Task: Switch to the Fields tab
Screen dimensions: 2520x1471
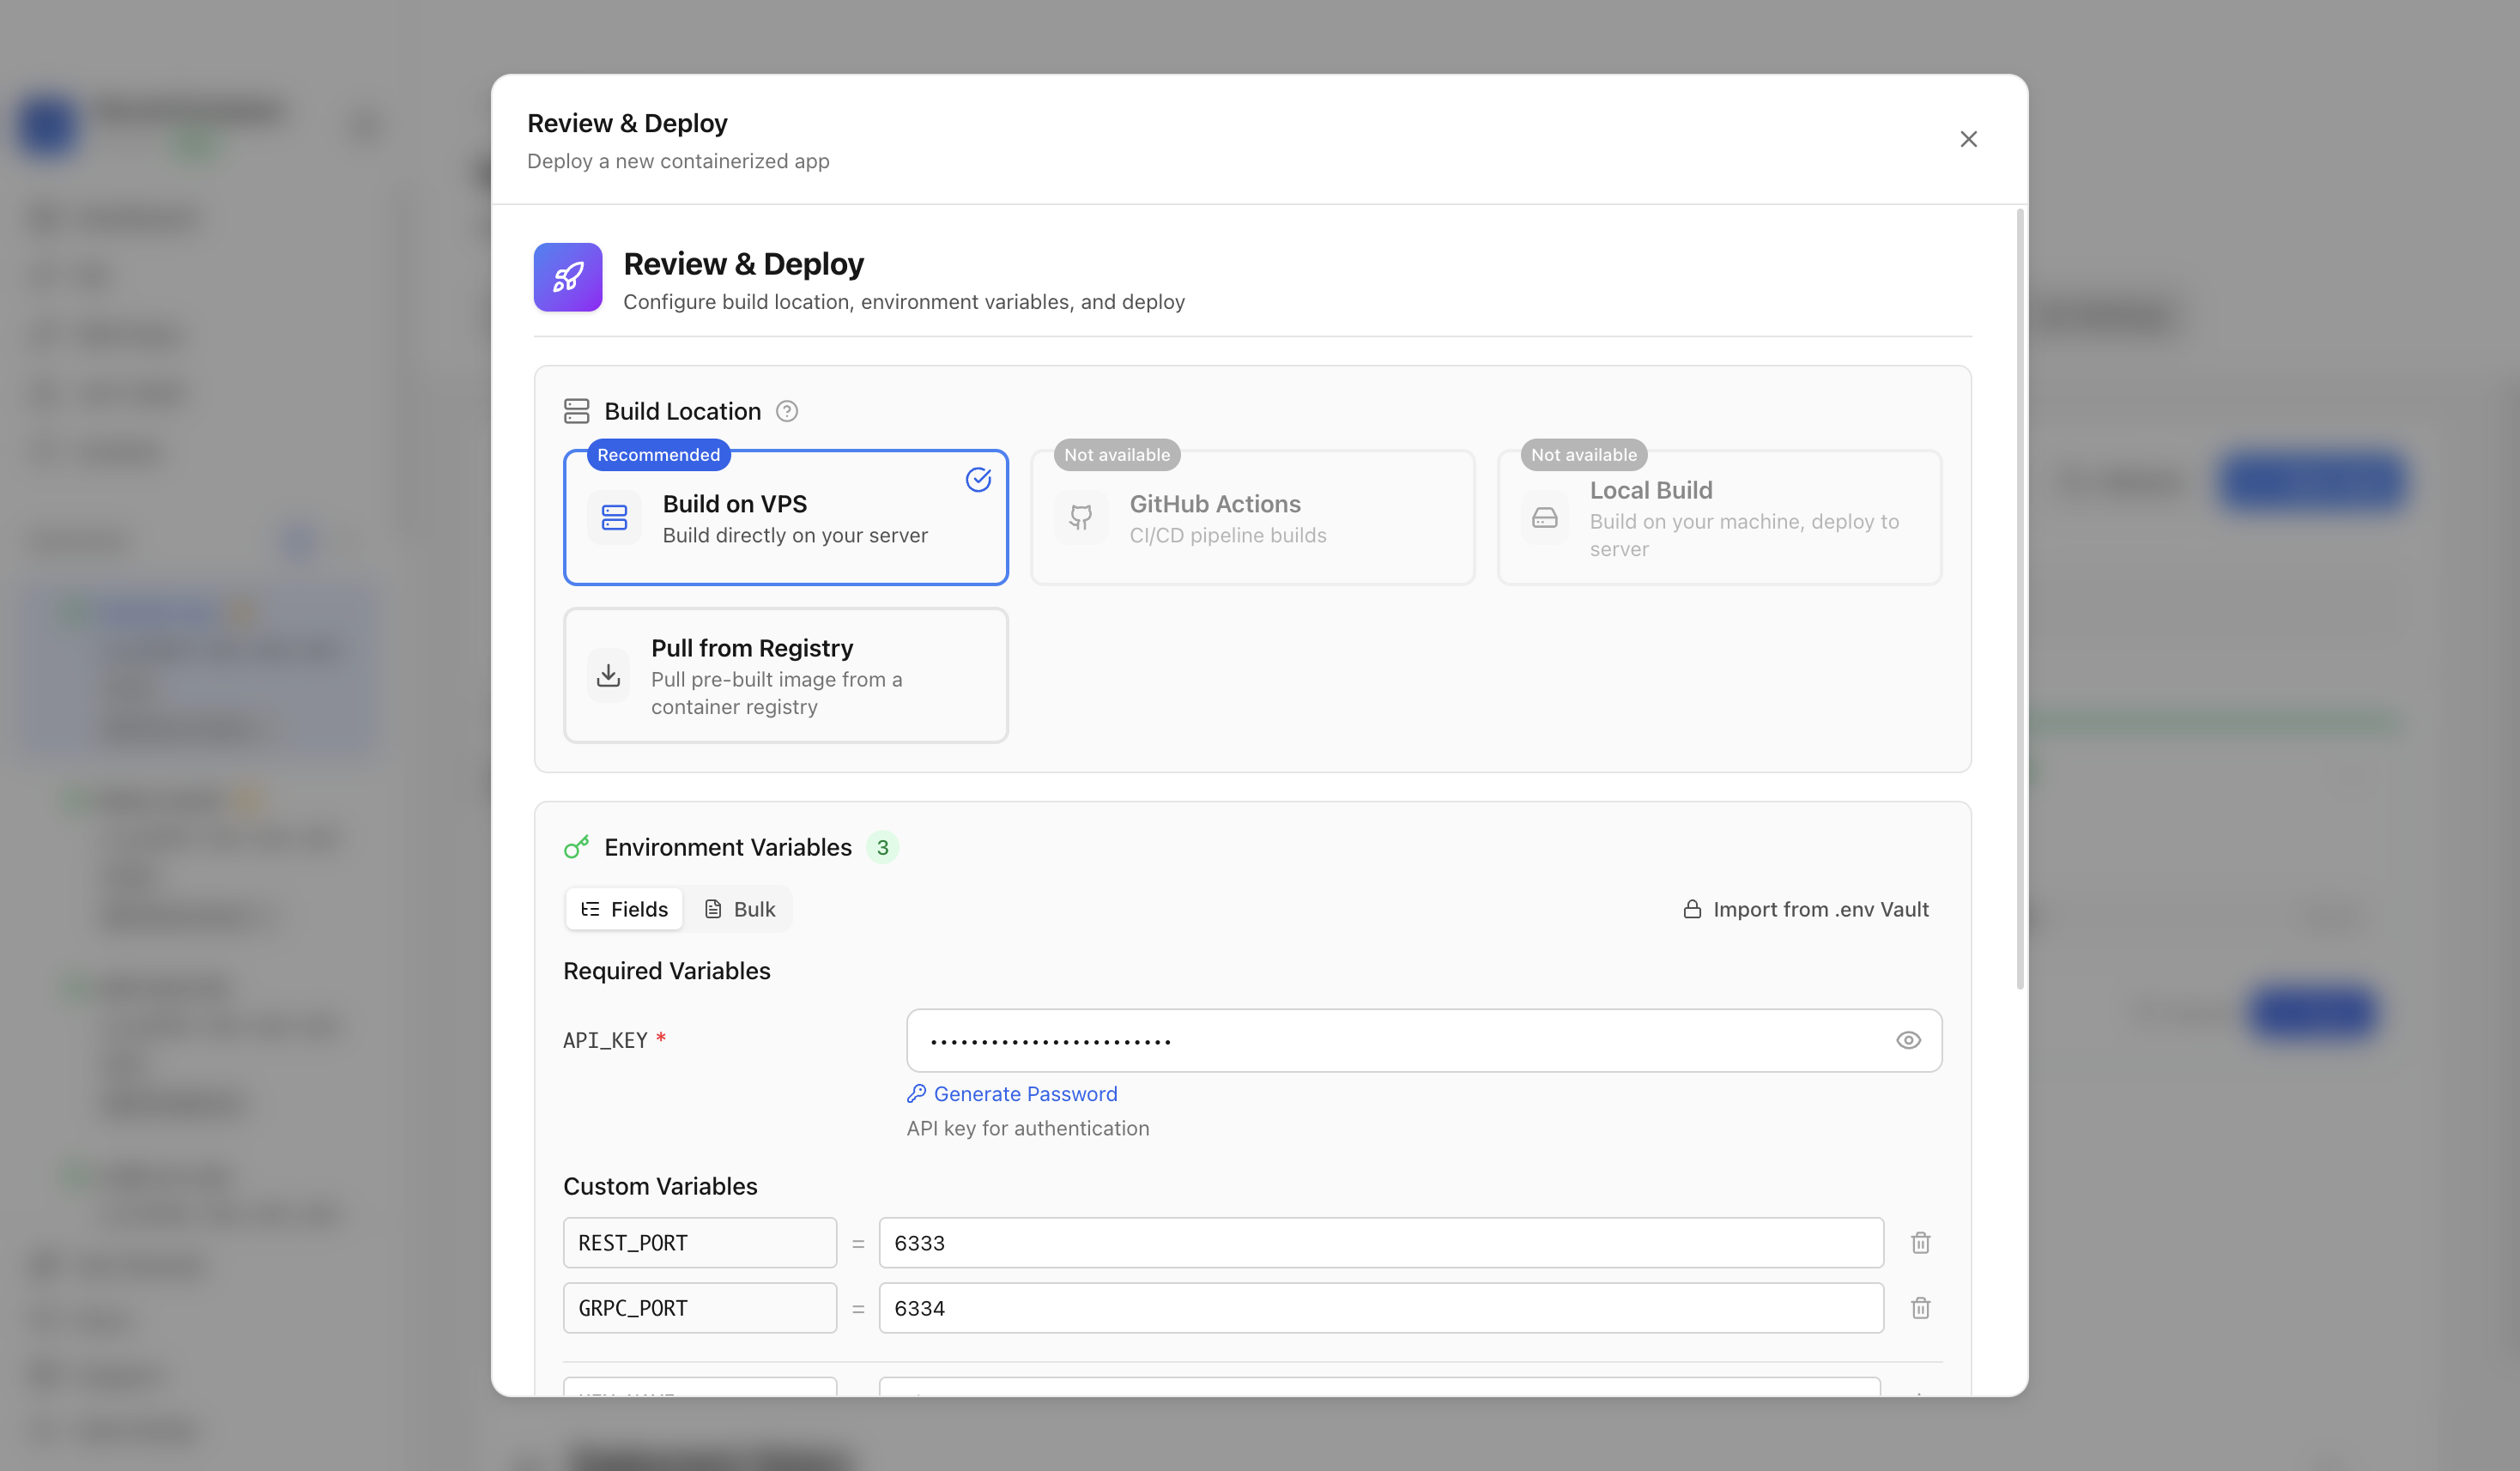Action: pos(623,909)
